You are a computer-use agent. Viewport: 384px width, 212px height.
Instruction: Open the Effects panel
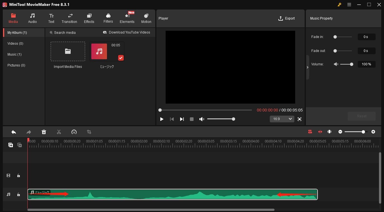89,18
